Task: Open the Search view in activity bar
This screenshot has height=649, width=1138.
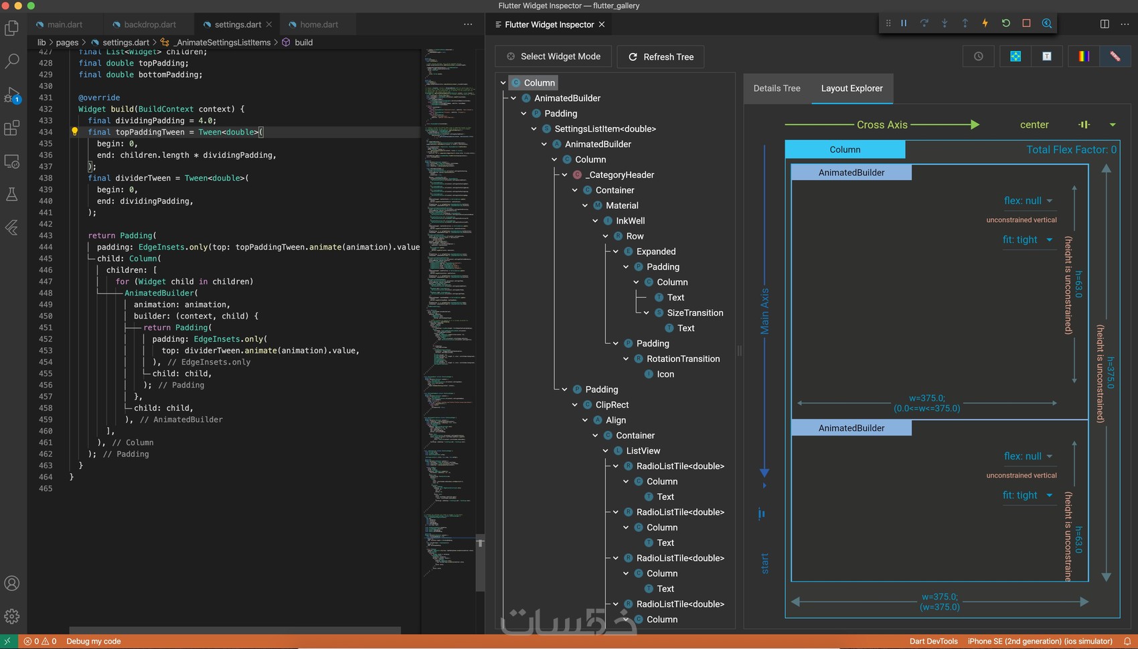Action: (x=12, y=61)
